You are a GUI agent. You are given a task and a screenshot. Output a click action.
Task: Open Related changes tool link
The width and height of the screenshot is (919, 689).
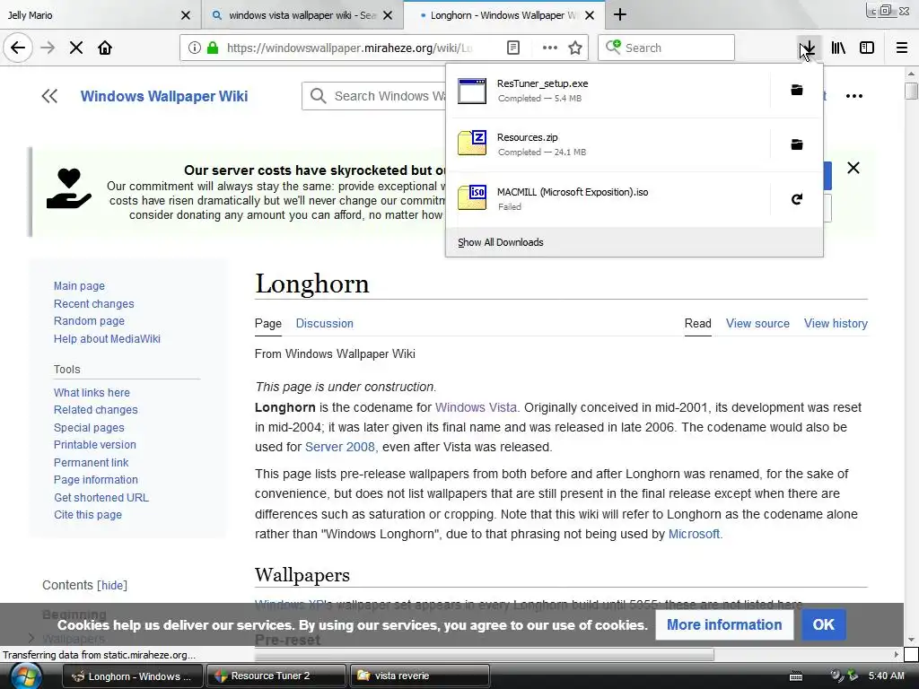click(95, 409)
